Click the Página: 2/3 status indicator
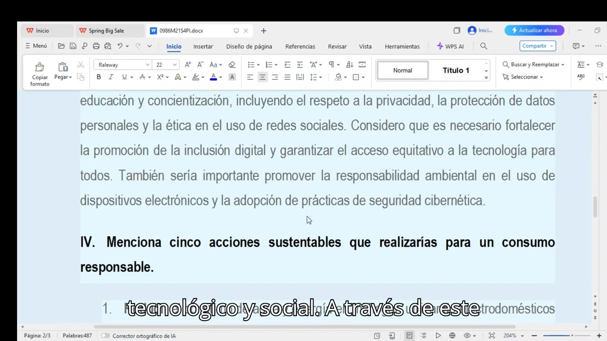 pos(37,336)
